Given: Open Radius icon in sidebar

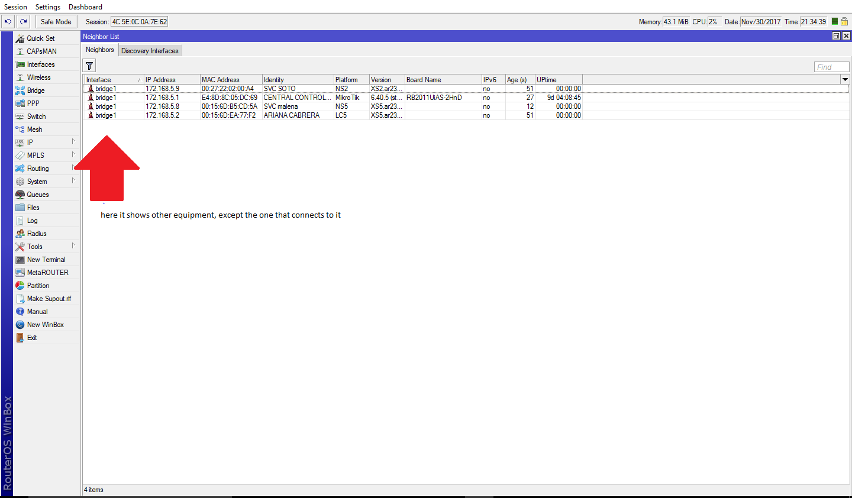Looking at the screenshot, I should tap(20, 234).
